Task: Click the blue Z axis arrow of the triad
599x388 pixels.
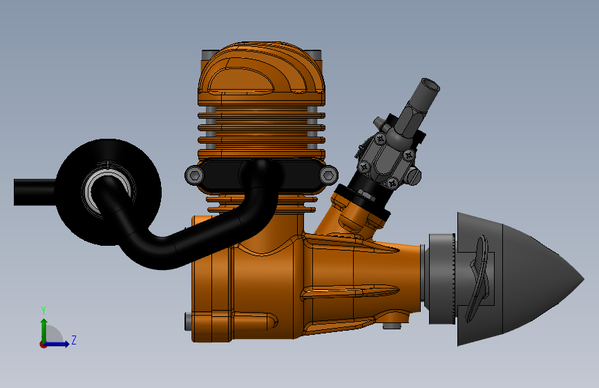Action: (x=58, y=344)
